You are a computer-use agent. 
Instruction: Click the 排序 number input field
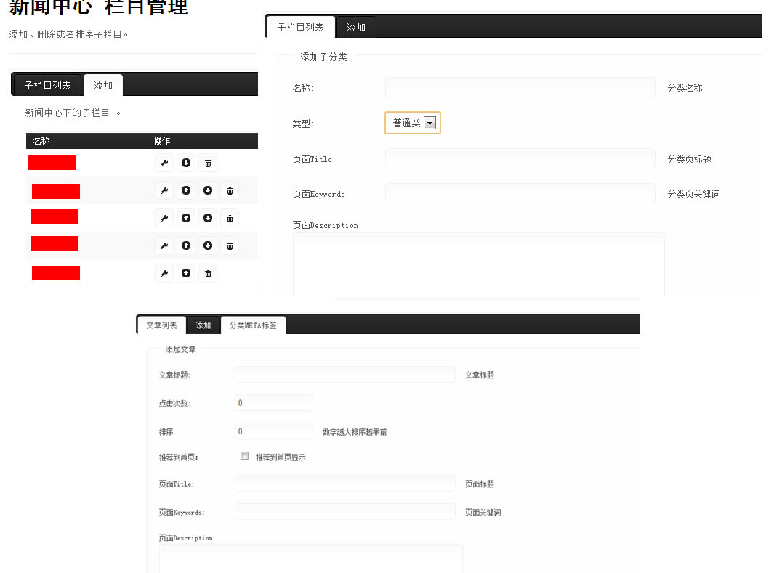click(x=274, y=431)
